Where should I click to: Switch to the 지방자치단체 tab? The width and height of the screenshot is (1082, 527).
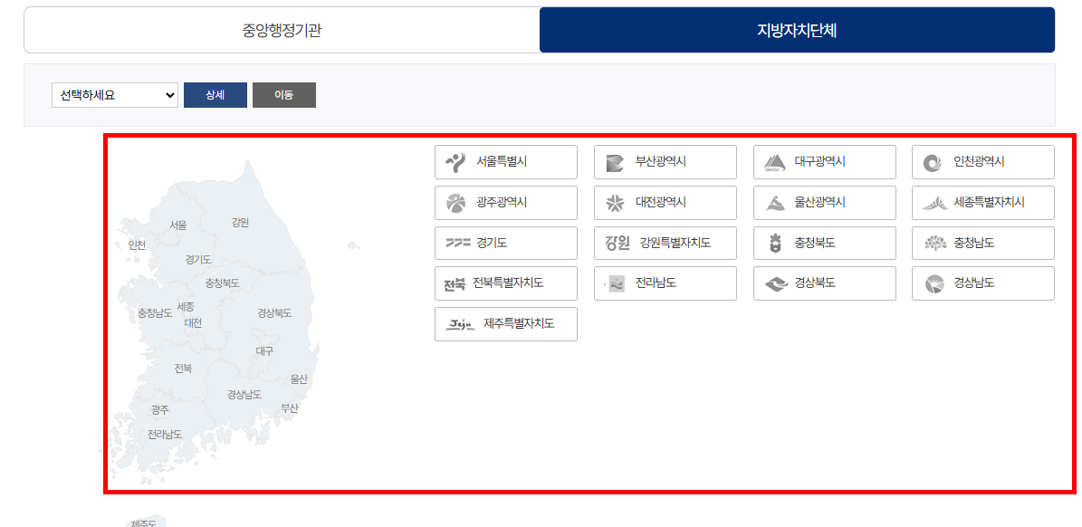(x=796, y=29)
